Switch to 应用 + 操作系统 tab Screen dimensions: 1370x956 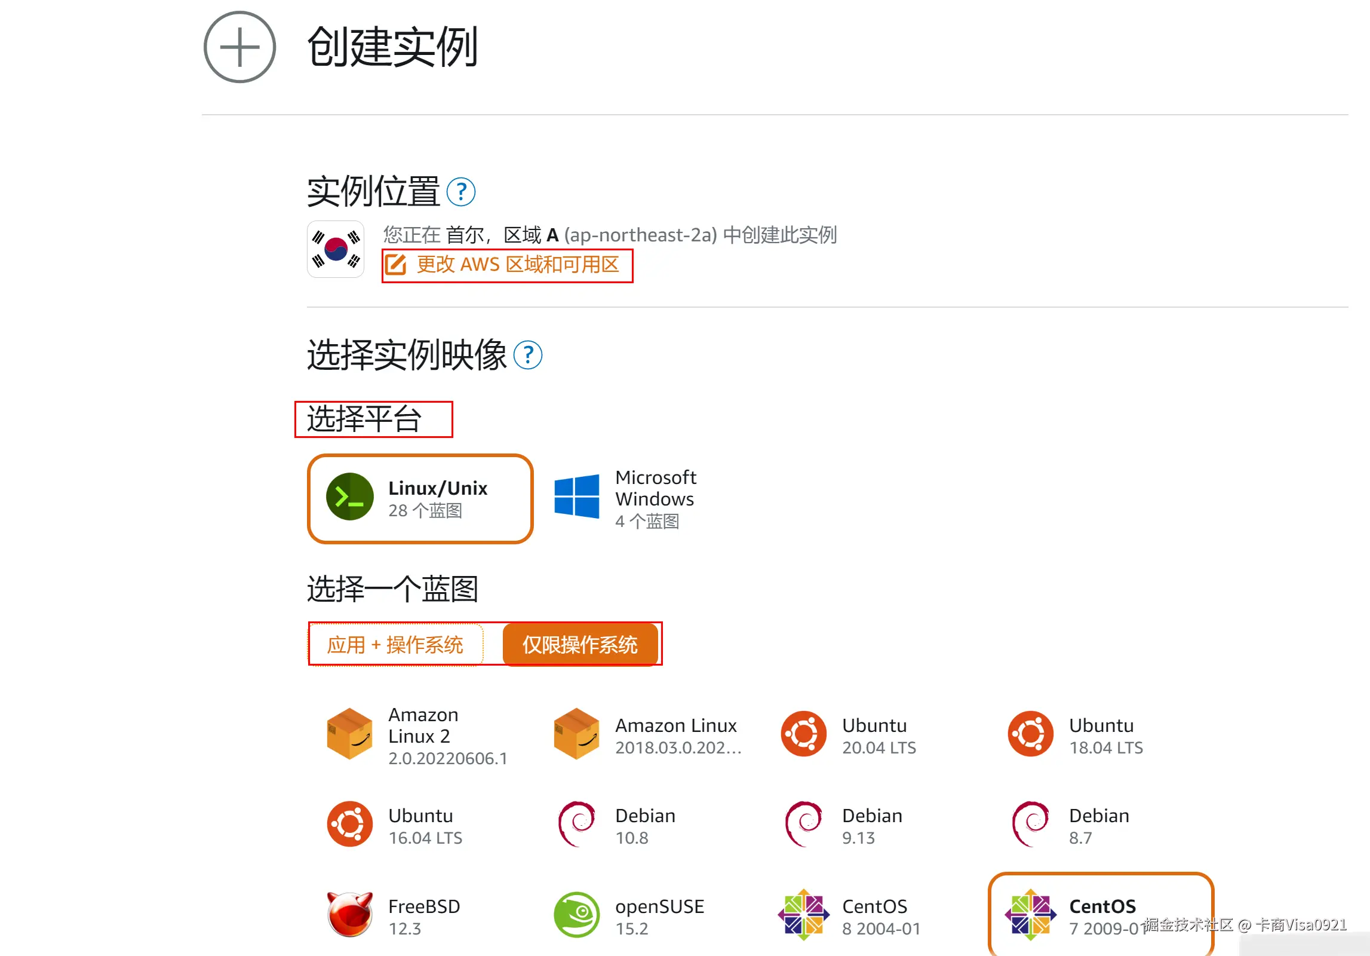(x=395, y=645)
